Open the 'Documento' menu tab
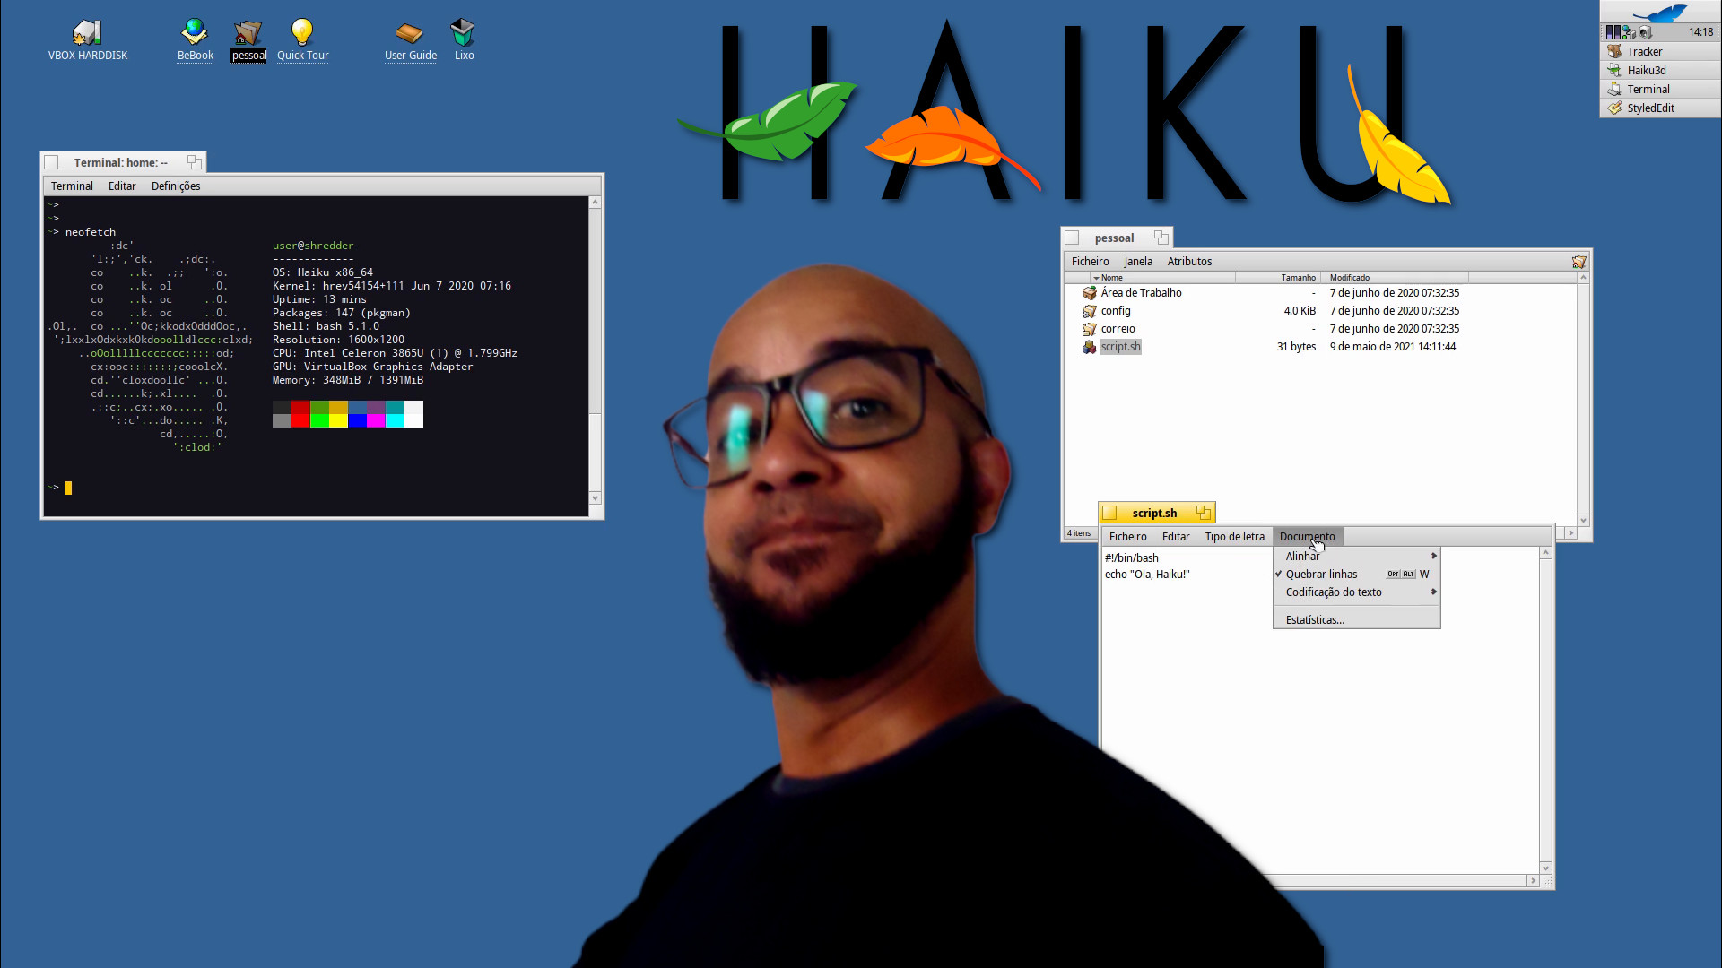This screenshot has width=1722, height=968. coord(1308,535)
